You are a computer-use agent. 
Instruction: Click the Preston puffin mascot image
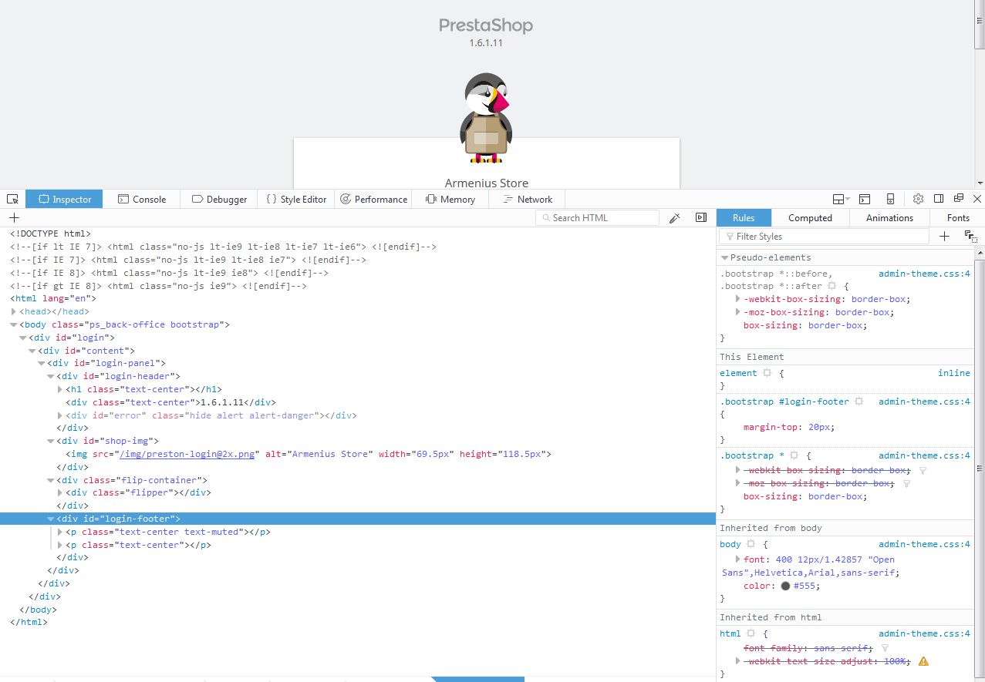click(486, 118)
